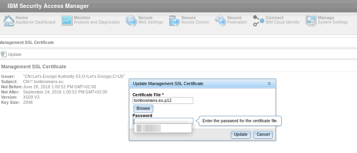
Task: Click the password tooltip text
Action: point(240,121)
